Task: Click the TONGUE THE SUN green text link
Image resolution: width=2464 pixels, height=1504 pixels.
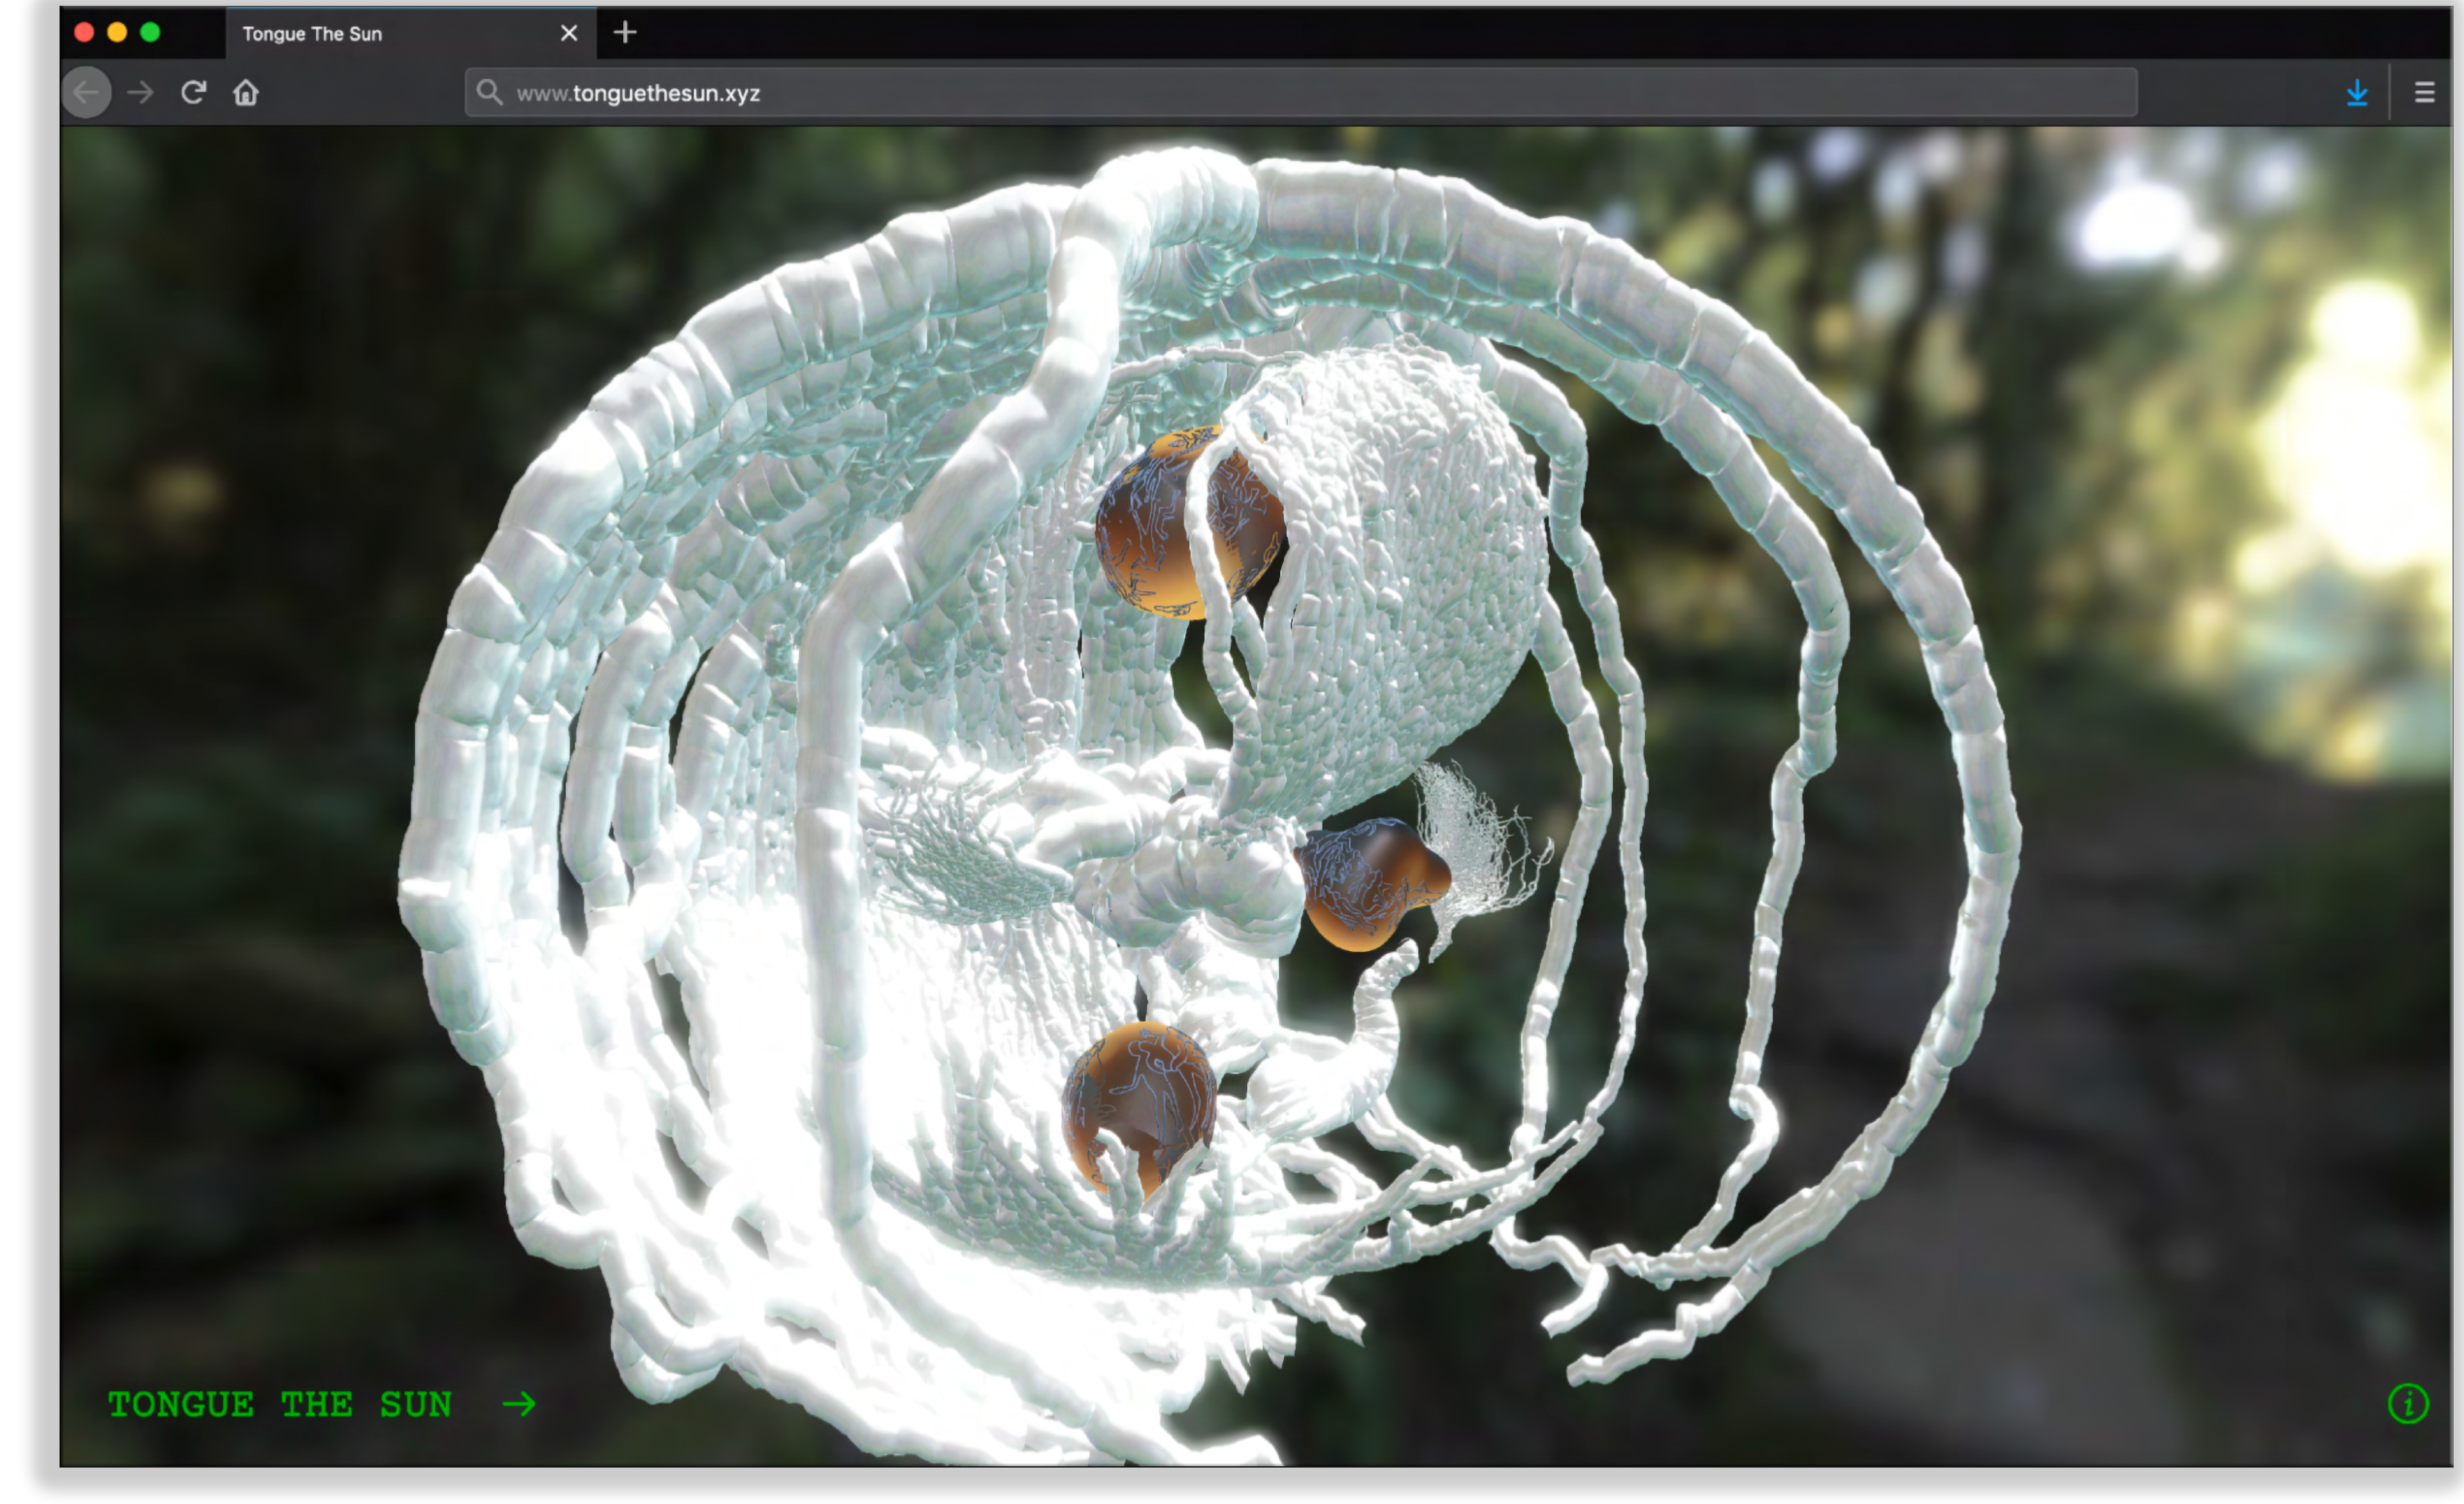Action: click(x=280, y=1404)
